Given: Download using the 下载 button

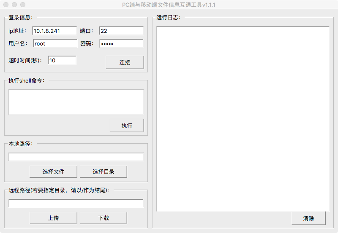Looking at the screenshot, I should coord(104,218).
